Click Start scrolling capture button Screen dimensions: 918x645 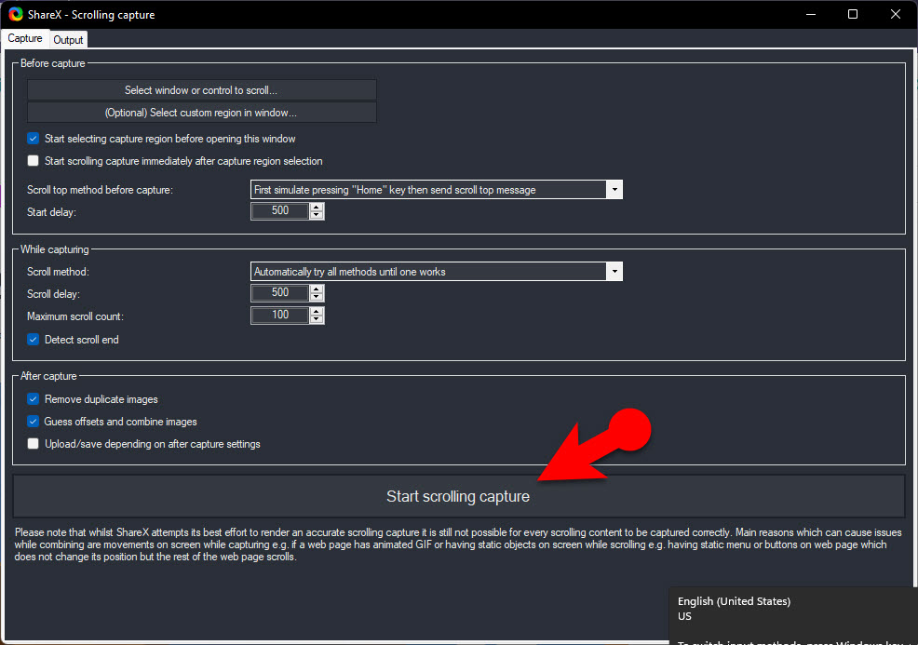[458, 496]
